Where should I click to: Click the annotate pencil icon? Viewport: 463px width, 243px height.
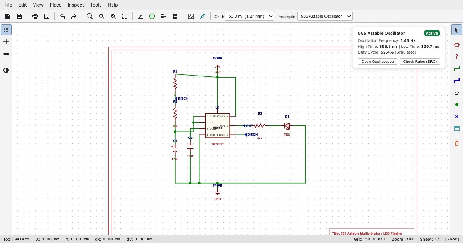click(140, 16)
